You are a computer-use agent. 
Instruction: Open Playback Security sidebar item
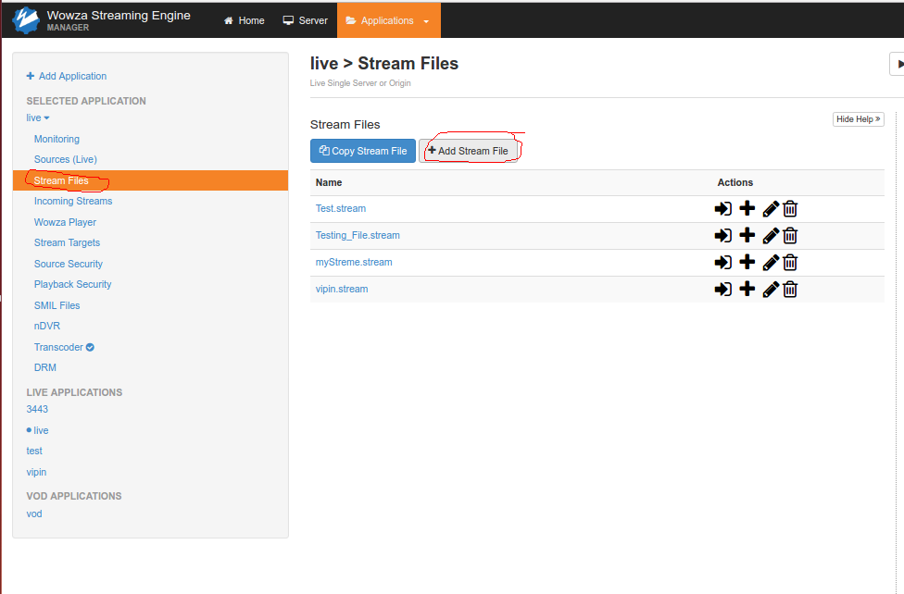(72, 285)
